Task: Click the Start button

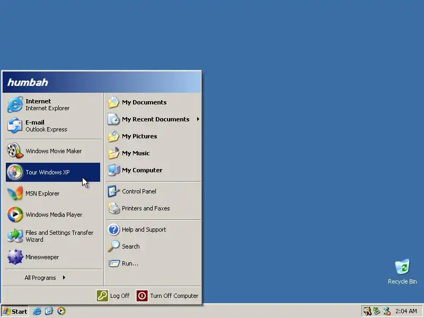Action: click(15, 311)
